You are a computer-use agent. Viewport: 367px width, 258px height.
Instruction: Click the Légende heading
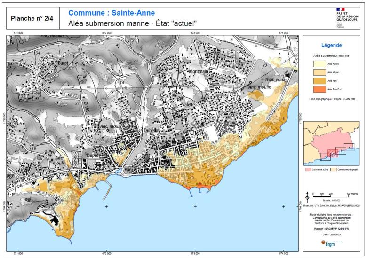331,45
